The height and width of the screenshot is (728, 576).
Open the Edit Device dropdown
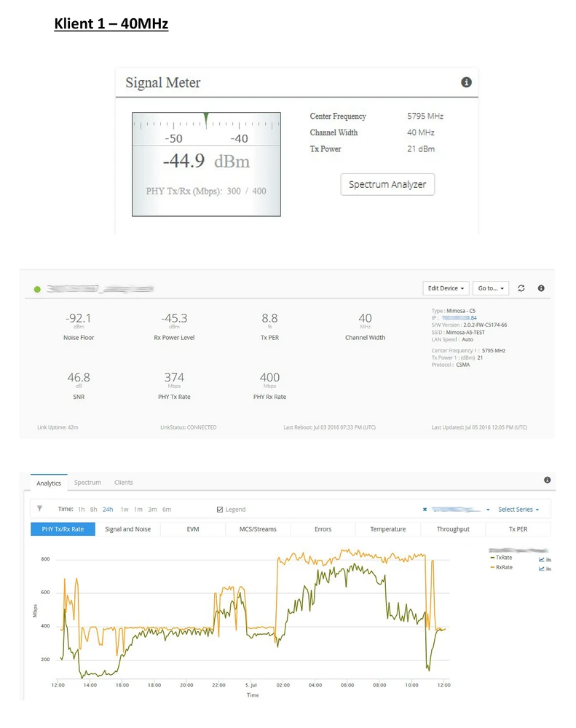pyautogui.click(x=445, y=288)
